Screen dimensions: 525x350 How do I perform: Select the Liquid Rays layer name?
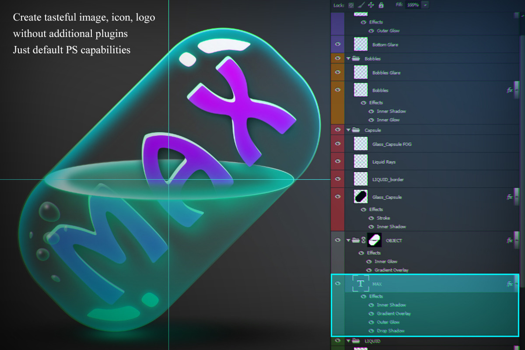click(384, 162)
